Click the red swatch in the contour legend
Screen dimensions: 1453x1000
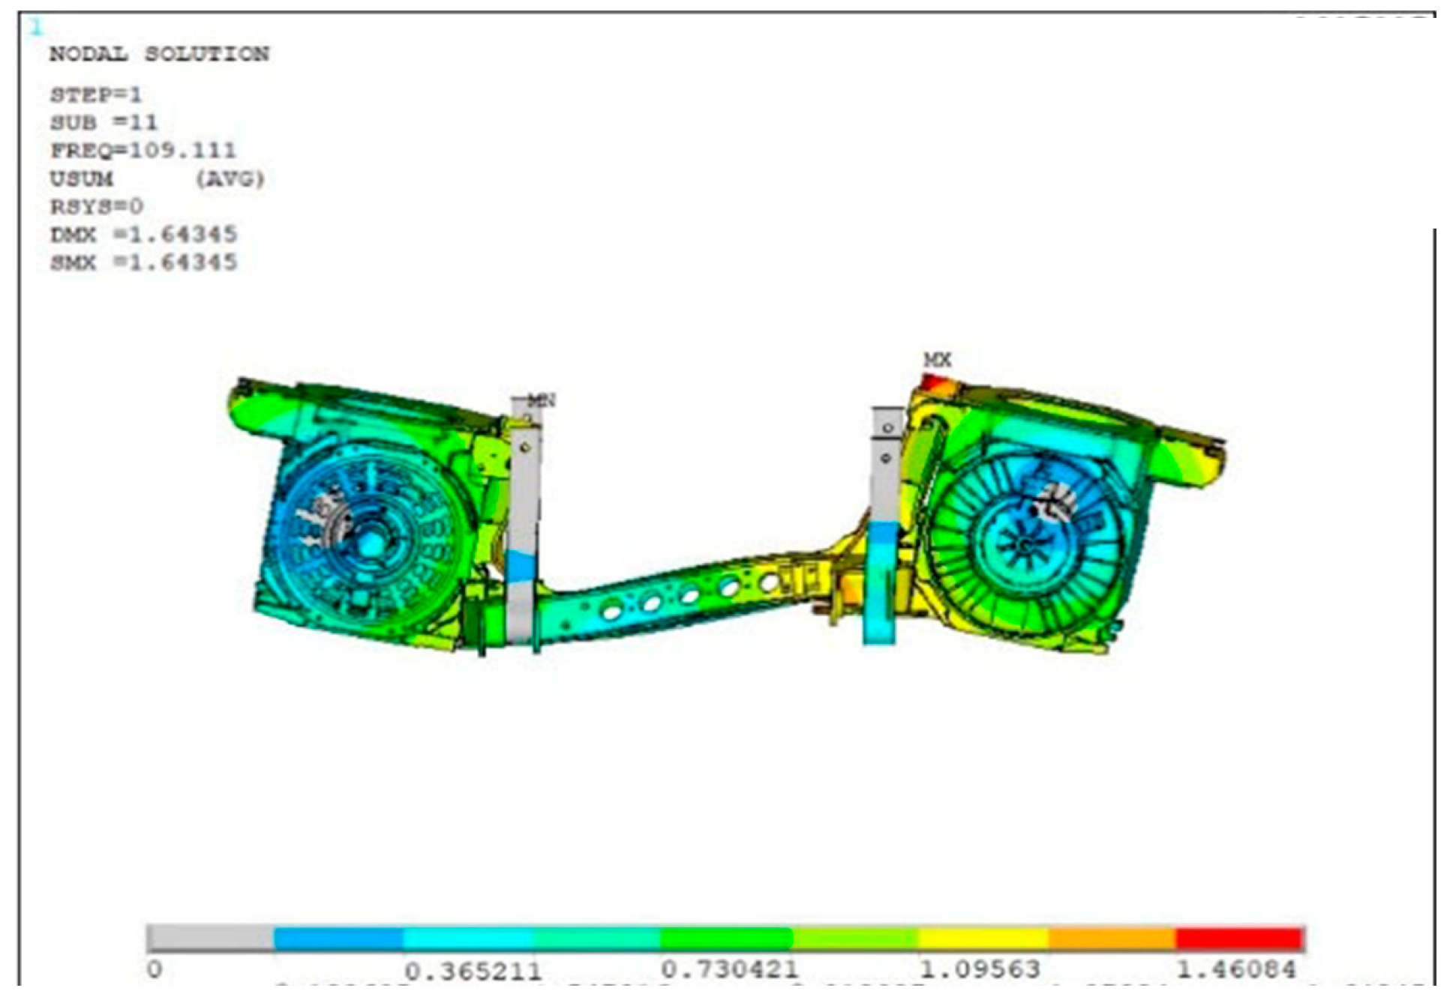point(1239,939)
